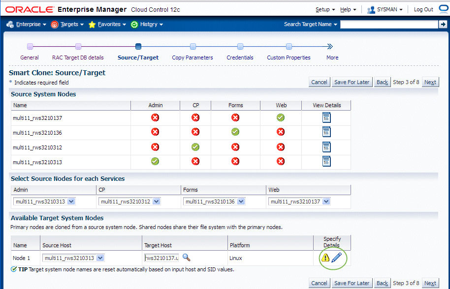Click the TIP check icon

click(x=13, y=269)
